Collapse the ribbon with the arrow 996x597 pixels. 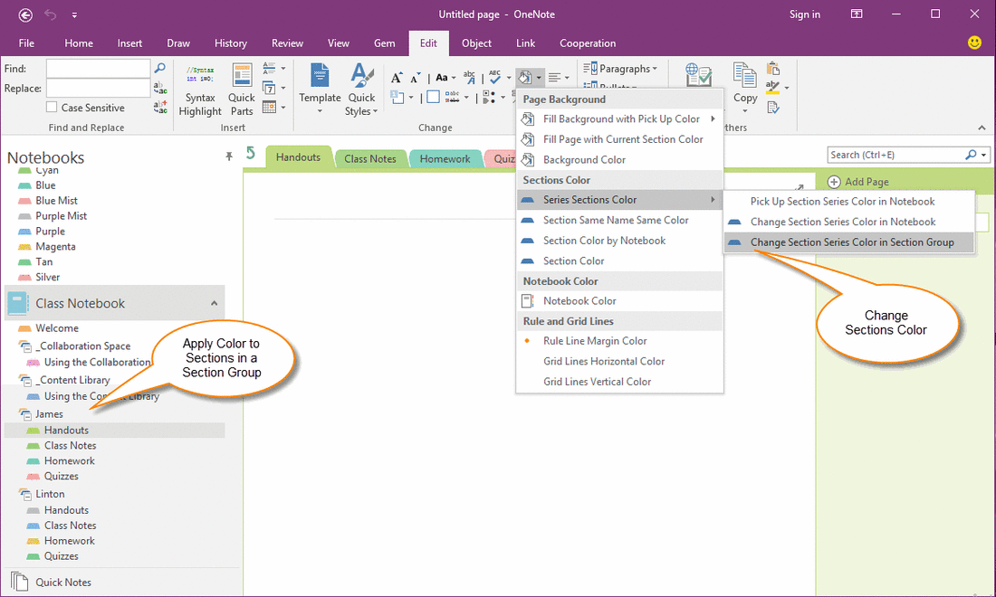click(x=982, y=128)
